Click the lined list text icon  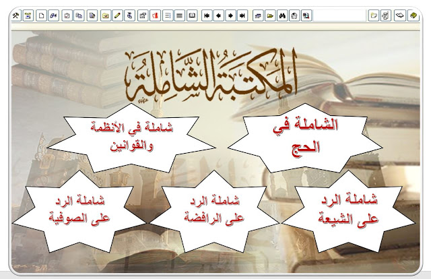click(x=168, y=15)
